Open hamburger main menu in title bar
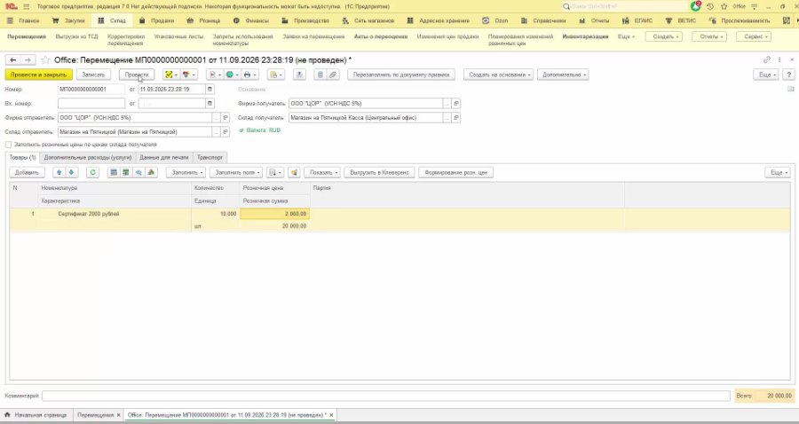 point(27,6)
